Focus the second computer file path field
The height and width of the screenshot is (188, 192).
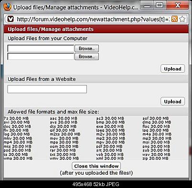[41, 57]
